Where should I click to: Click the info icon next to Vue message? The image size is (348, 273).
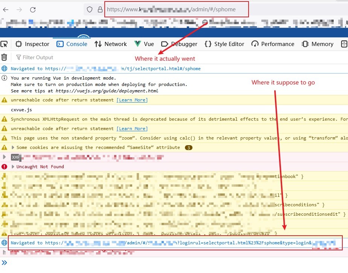tap(4, 78)
